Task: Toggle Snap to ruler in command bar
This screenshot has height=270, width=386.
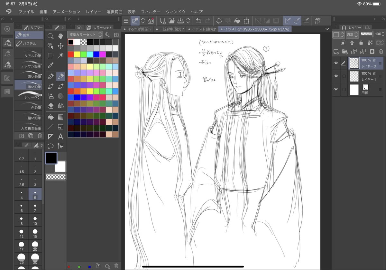Action: pyautogui.click(x=288, y=21)
